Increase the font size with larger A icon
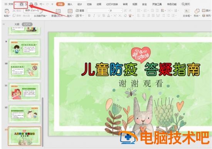The height and width of the screenshot is (149, 212). (x=125, y=10)
